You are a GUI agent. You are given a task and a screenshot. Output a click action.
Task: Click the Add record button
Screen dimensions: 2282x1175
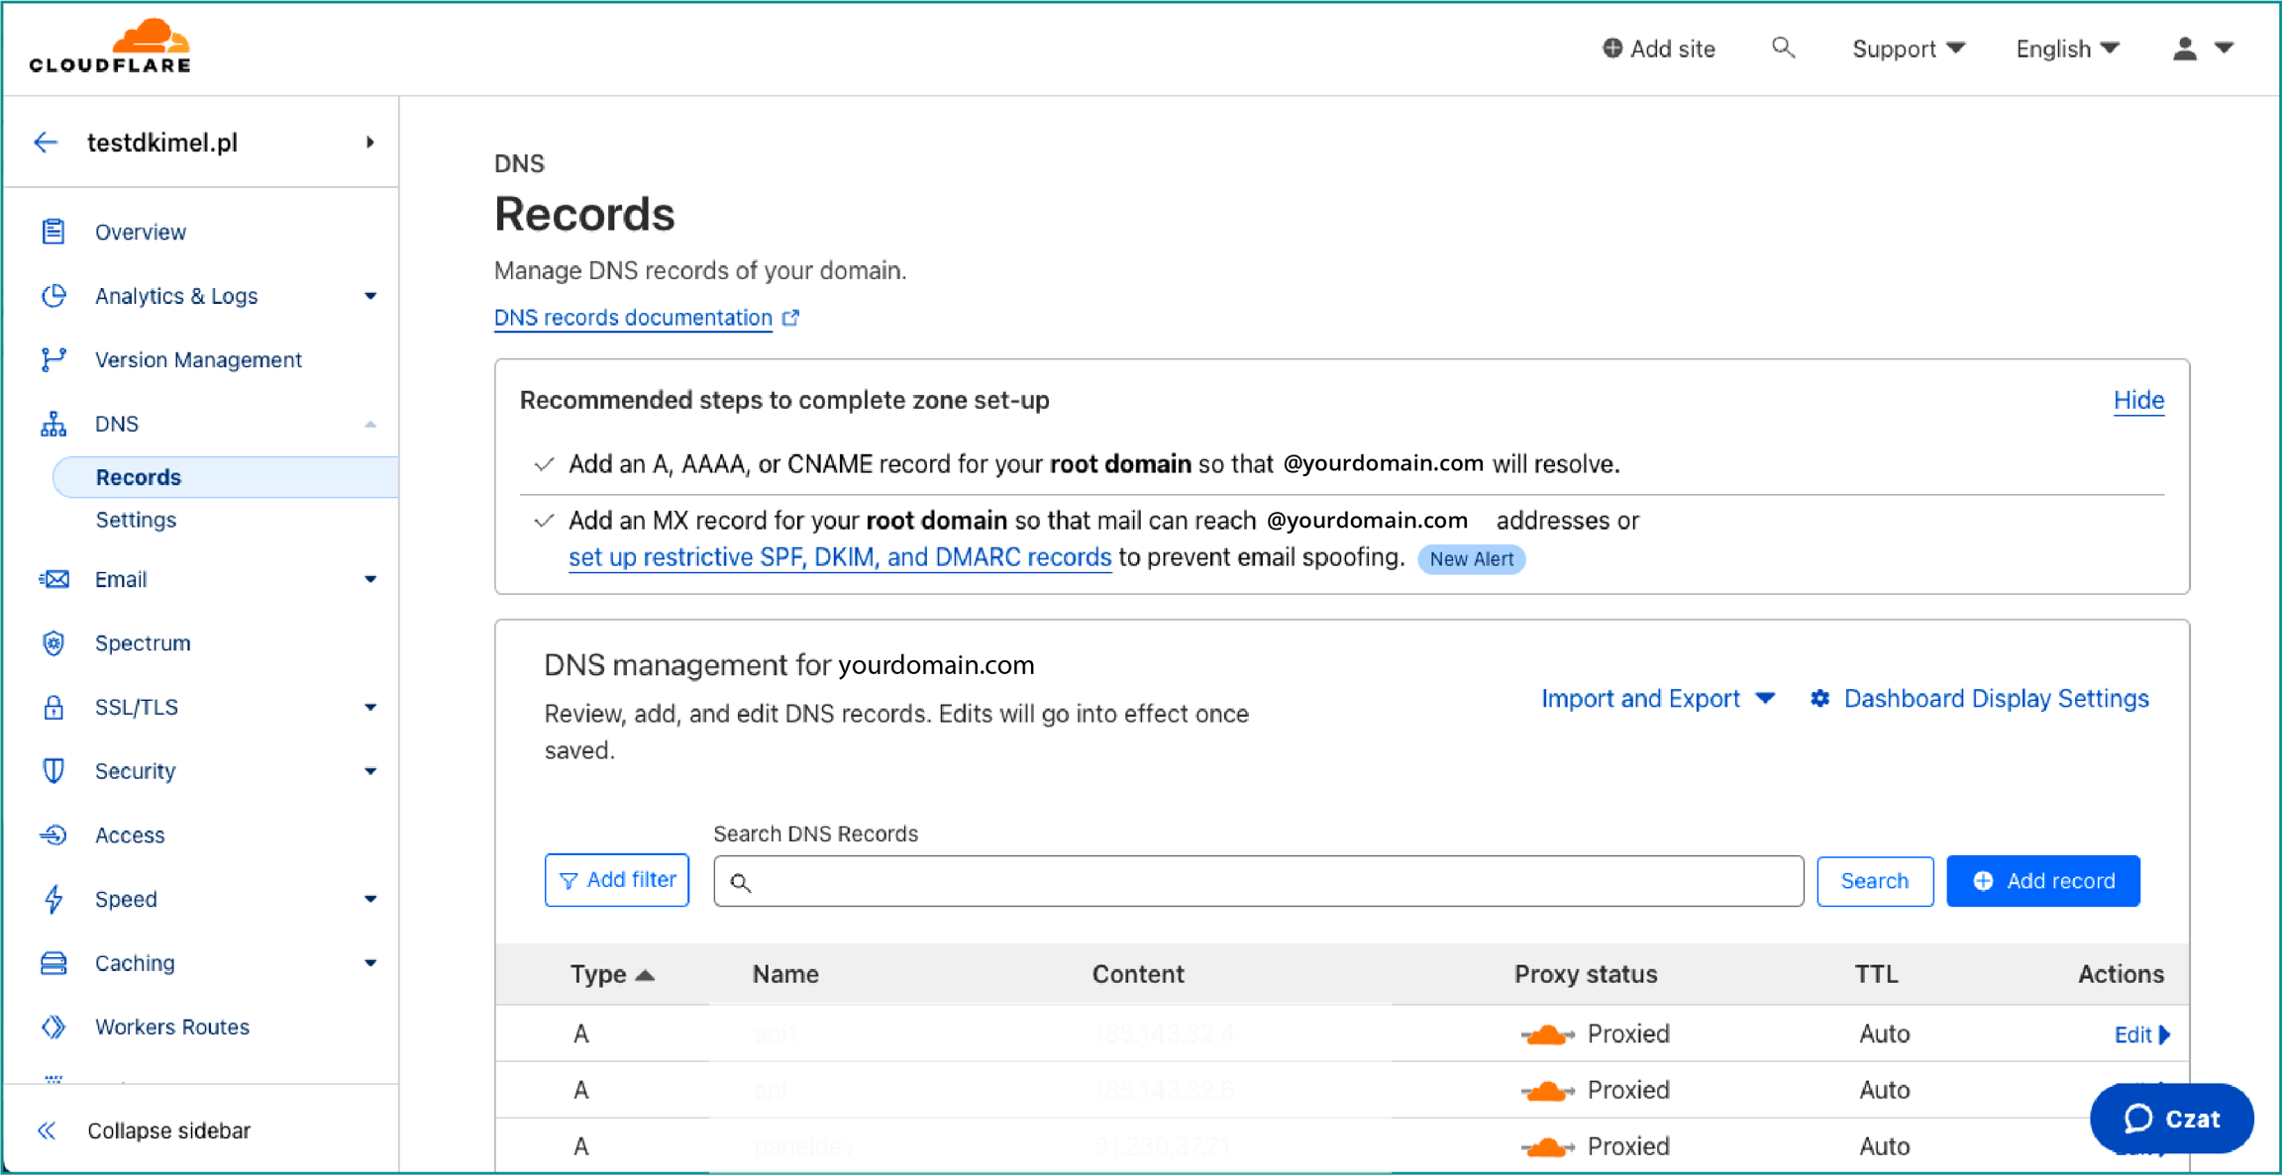(2042, 881)
